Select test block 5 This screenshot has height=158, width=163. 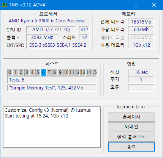[x=38, y=72]
